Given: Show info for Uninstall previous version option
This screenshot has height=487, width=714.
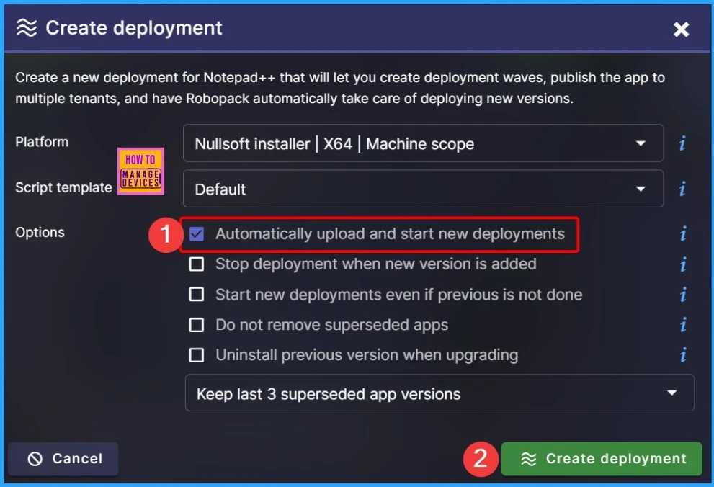Looking at the screenshot, I should click(683, 355).
